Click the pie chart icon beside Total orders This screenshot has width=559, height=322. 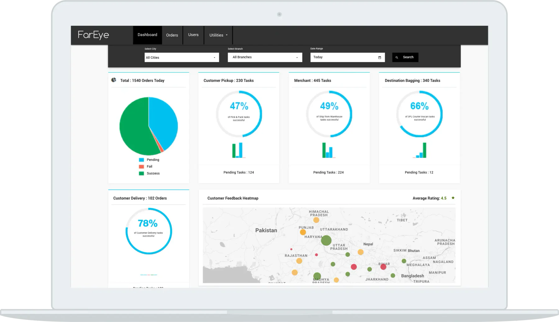114,80
